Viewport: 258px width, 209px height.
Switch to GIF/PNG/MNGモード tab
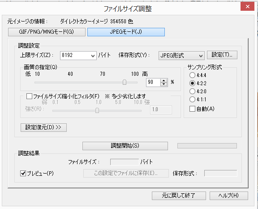point(47,32)
